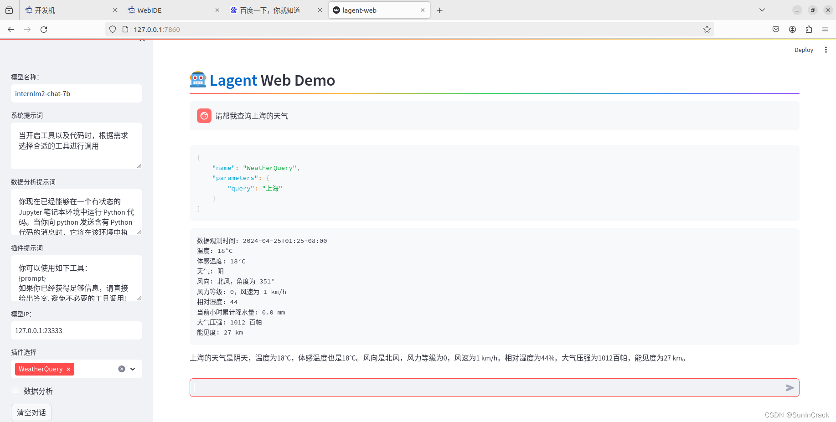Screen dimensions: 836x422
Task: Close the 开发机 tab
Action: (x=115, y=10)
